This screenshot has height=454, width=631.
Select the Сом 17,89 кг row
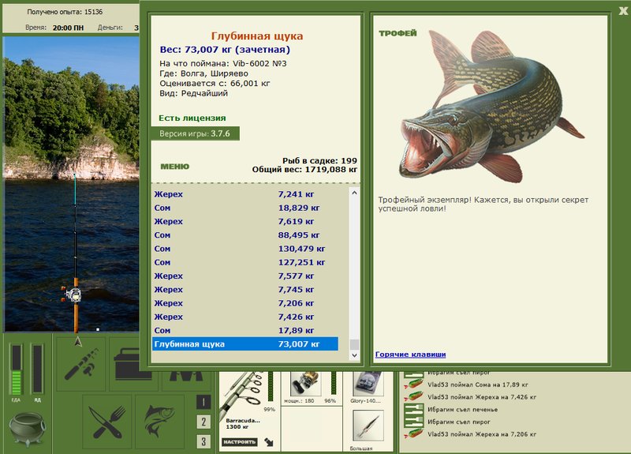click(x=245, y=331)
